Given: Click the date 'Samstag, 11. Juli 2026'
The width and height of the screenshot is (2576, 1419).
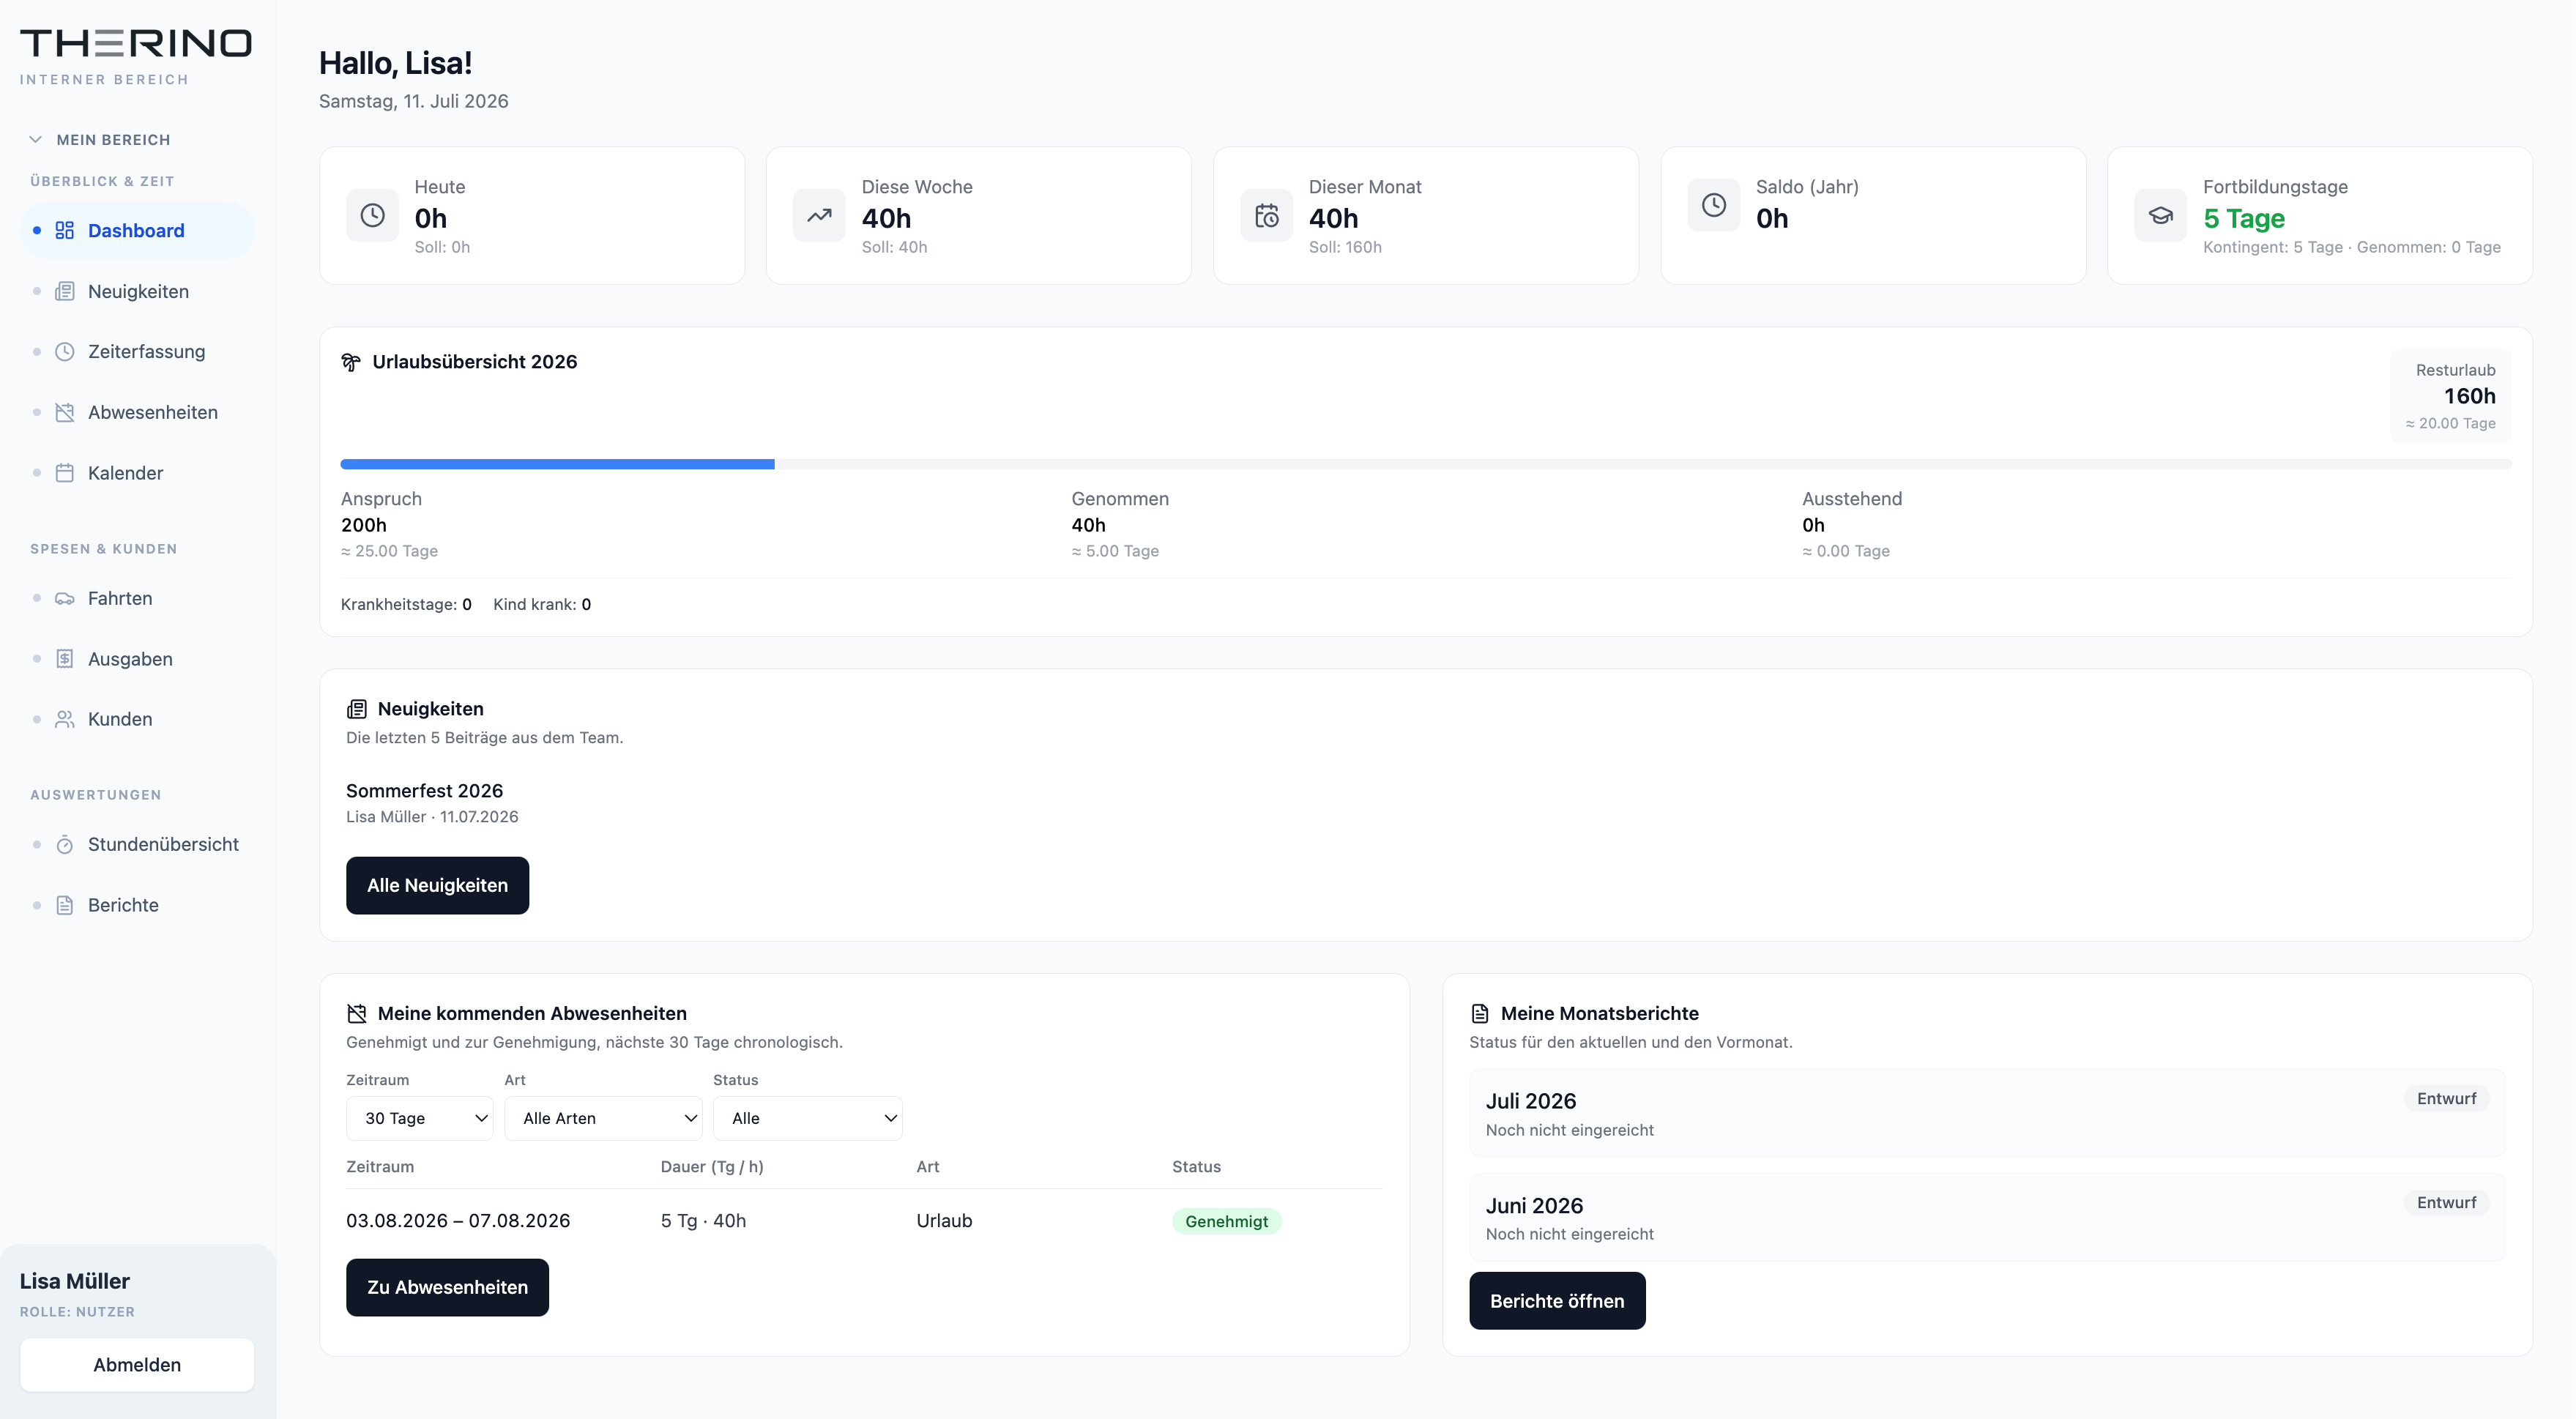Looking at the screenshot, I should coord(413,101).
